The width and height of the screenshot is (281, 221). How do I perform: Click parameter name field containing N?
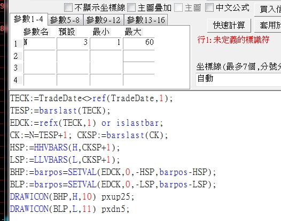click(x=39, y=43)
